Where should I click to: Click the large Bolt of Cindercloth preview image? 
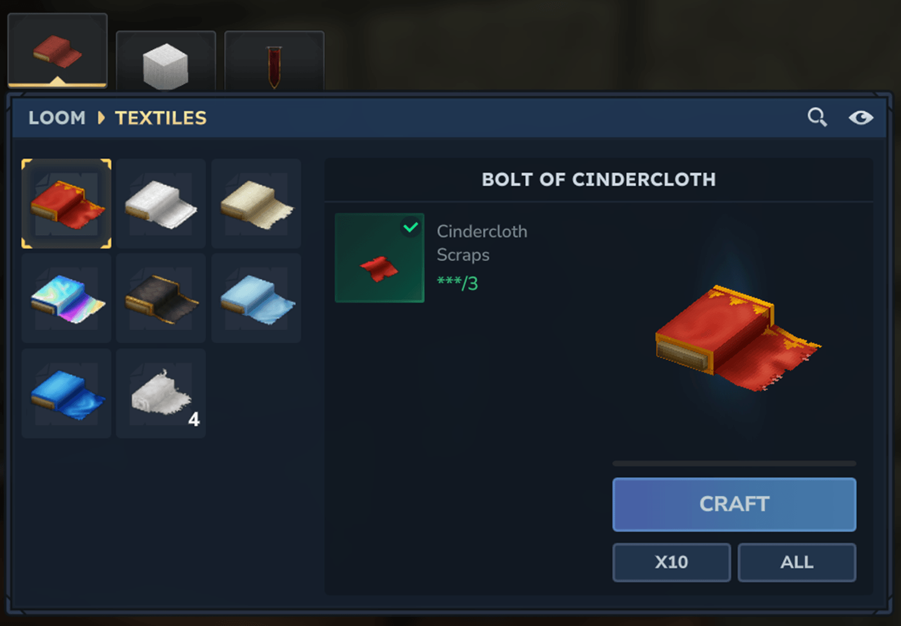click(x=737, y=339)
